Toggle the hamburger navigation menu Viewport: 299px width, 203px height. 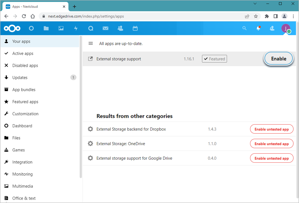click(91, 43)
